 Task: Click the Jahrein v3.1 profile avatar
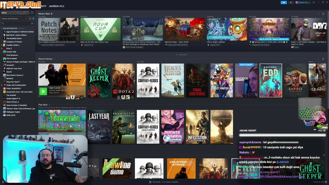297,3
